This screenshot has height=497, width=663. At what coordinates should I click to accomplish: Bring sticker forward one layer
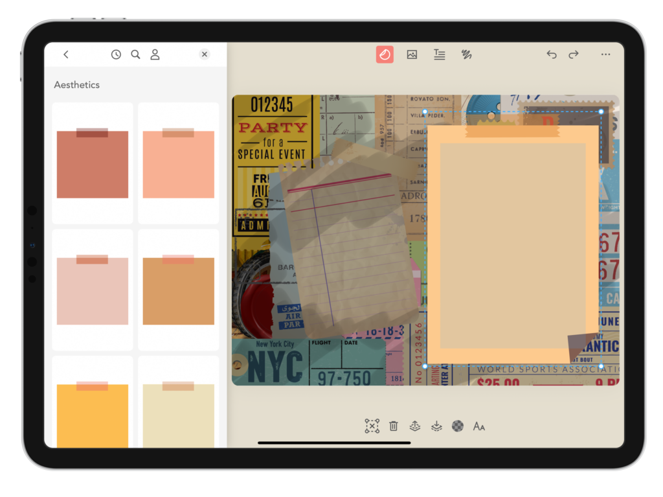click(415, 426)
